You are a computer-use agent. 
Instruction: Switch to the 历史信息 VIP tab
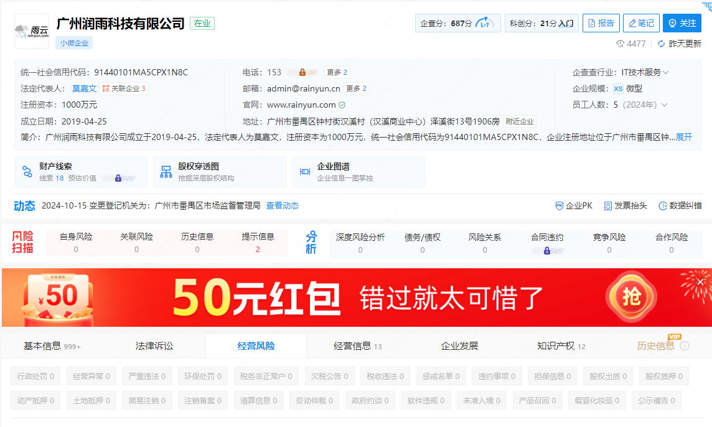pyautogui.click(x=656, y=346)
